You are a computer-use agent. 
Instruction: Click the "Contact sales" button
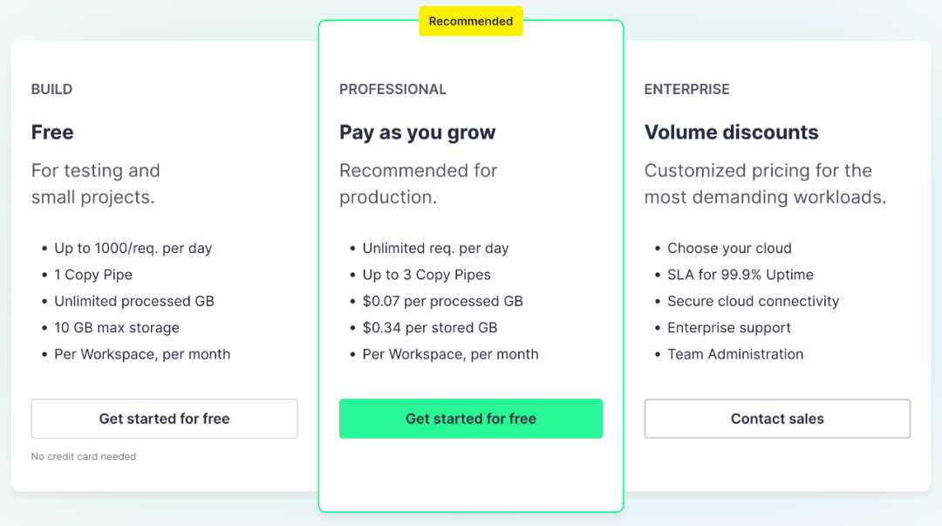pyautogui.click(x=777, y=419)
